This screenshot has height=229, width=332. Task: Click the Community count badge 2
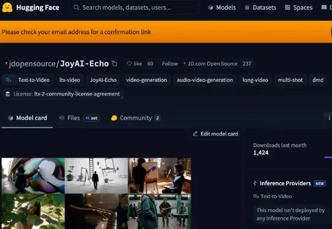[x=157, y=118]
